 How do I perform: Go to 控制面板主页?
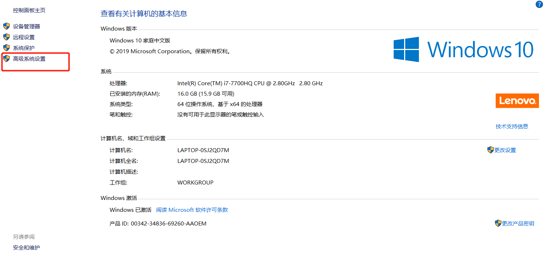(29, 10)
